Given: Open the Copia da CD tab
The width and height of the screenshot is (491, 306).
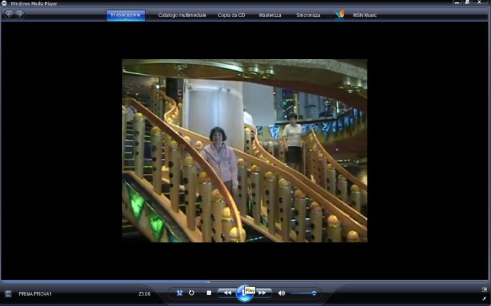Looking at the screenshot, I should (x=231, y=15).
